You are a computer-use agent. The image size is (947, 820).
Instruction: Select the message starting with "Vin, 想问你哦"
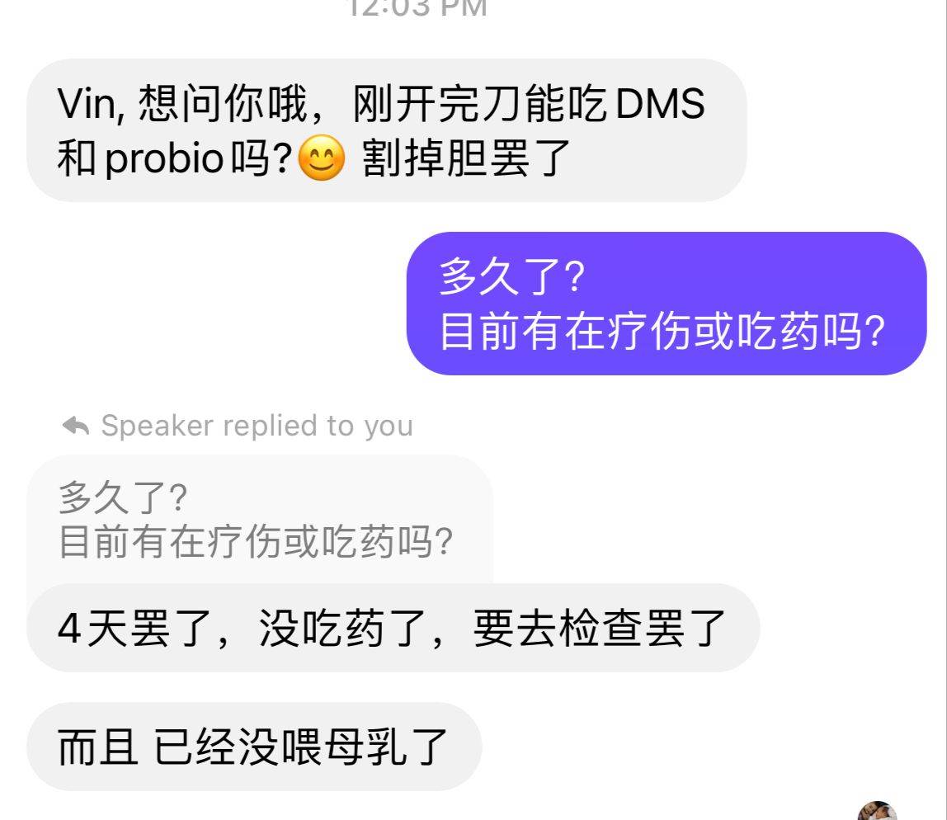pyautogui.click(x=387, y=130)
